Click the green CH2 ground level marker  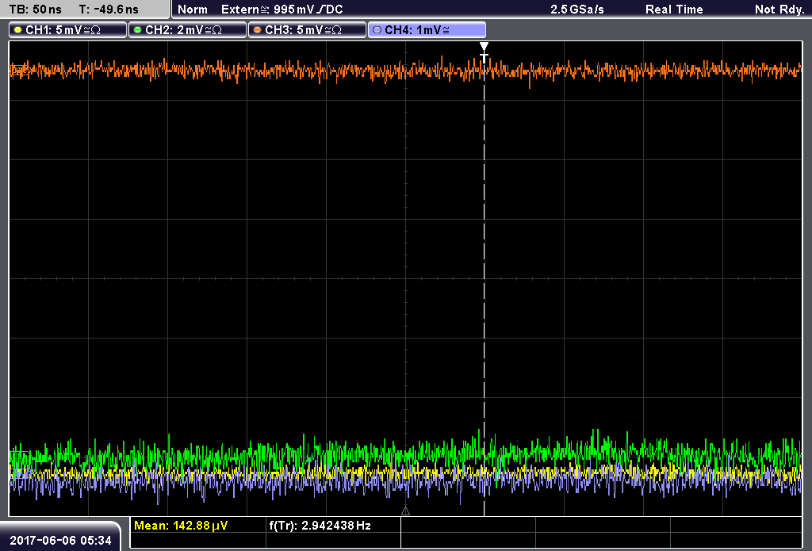click(x=20, y=457)
